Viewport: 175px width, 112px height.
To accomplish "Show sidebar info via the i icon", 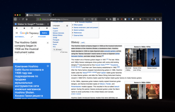I will (x=39, y=28).
